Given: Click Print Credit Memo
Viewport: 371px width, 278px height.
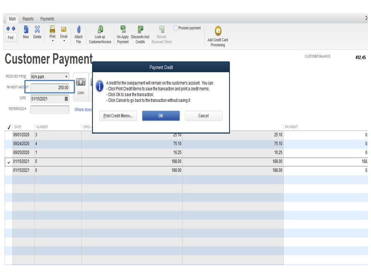Looking at the screenshot, I should tap(118, 115).
